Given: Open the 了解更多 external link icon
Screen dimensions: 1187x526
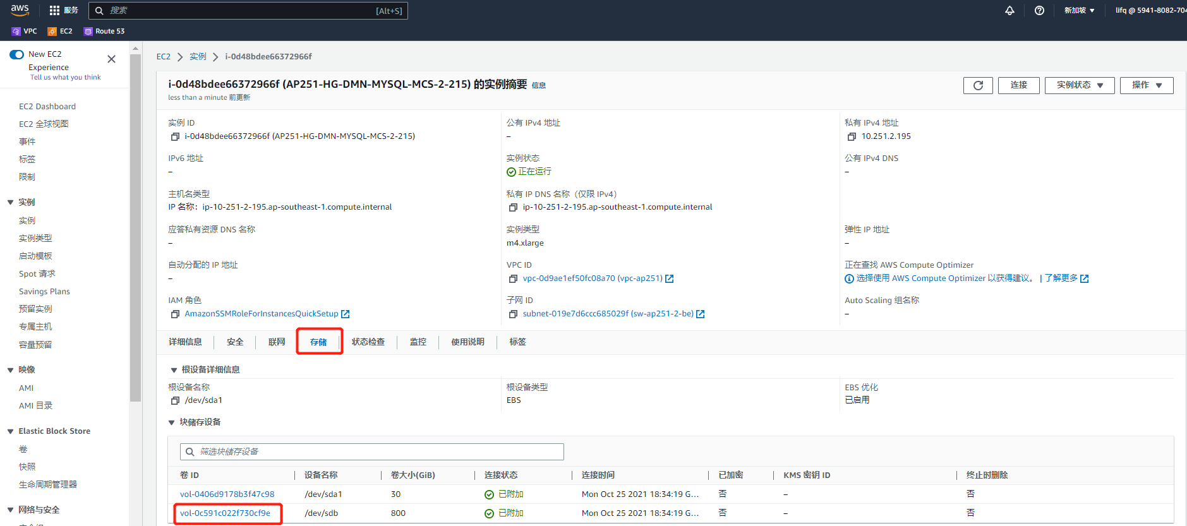Looking at the screenshot, I should tap(1085, 278).
